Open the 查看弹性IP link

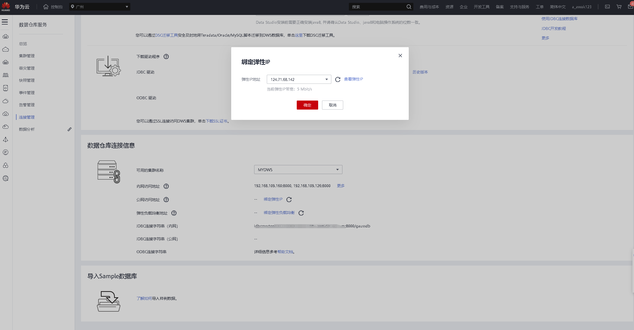click(353, 79)
